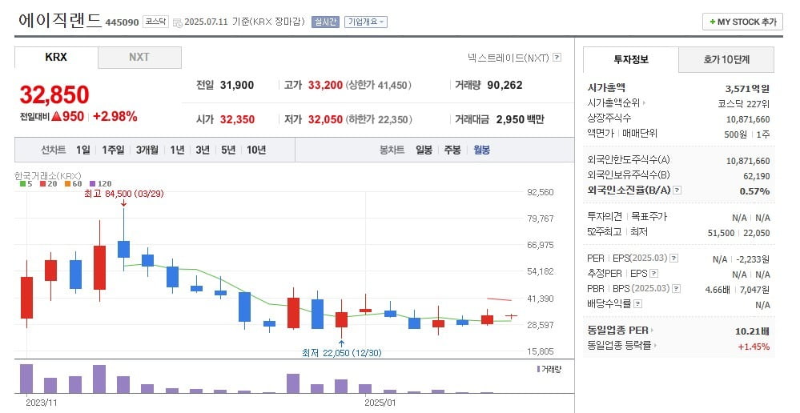Open the 기업개요 dropdown
This screenshot has width=800, height=413.
click(x=366, y=22)
